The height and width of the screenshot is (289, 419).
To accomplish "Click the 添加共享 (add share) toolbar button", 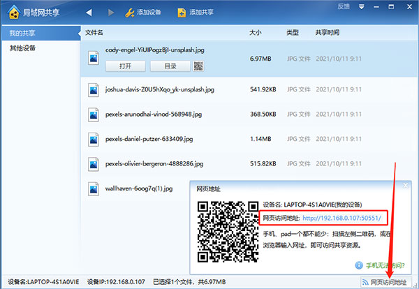I will click(196, 13).
